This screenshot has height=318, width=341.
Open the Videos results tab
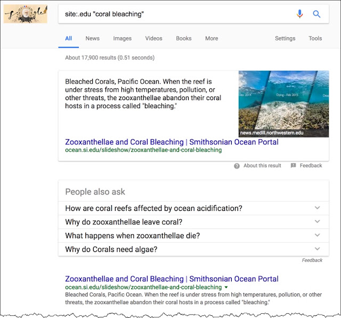[x=154, y=38]
